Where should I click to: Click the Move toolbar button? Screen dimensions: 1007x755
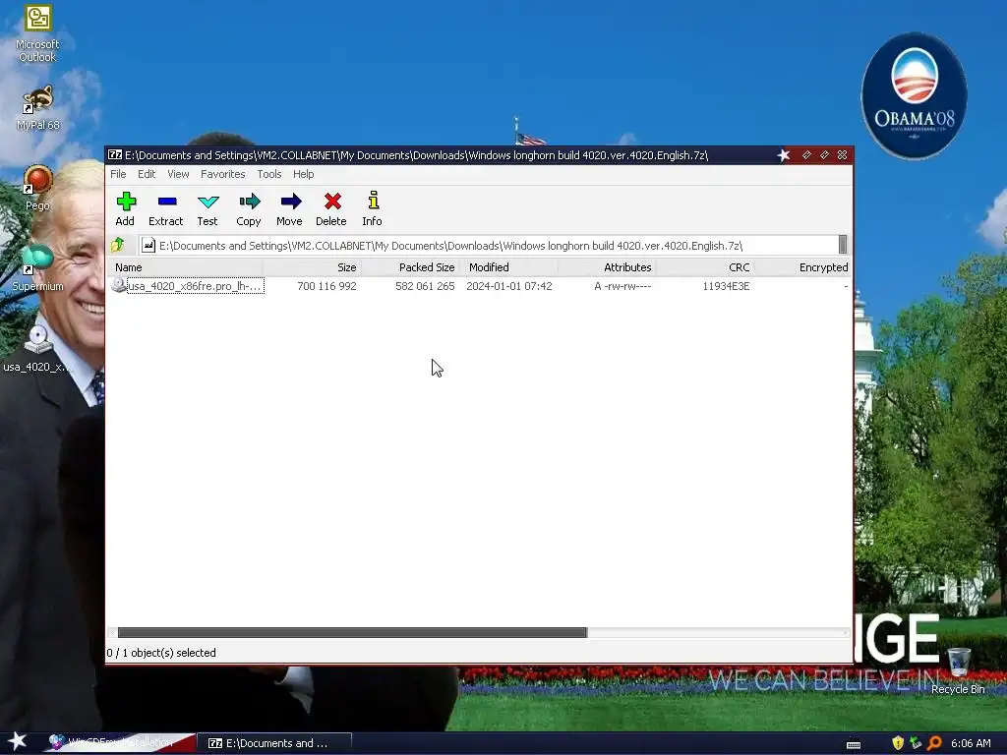tap(290, 208)
